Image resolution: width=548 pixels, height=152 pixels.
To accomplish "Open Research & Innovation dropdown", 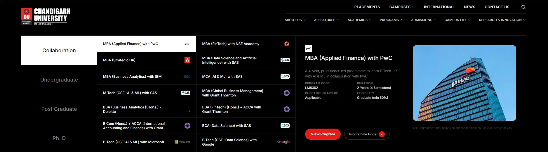I will (x=502, y=20).
